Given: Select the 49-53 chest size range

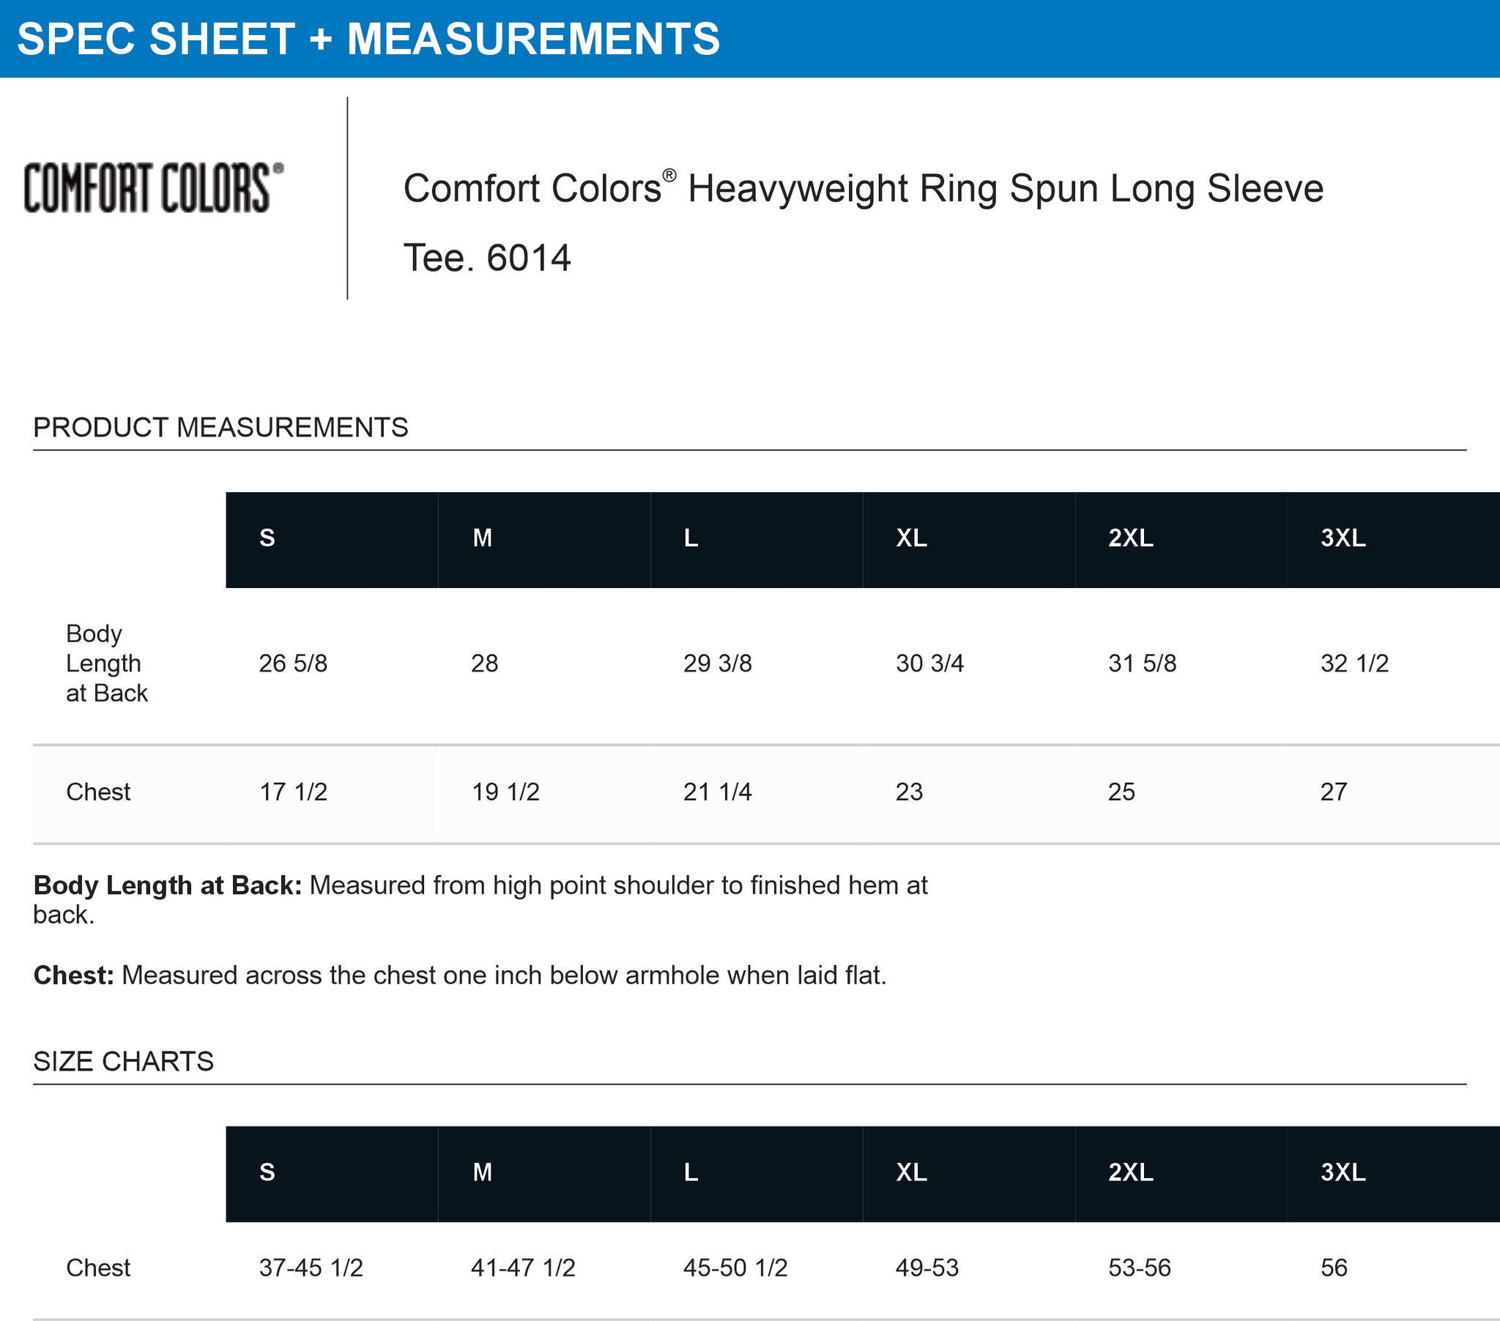Looking at the screenshot, I should [927, 1268].
